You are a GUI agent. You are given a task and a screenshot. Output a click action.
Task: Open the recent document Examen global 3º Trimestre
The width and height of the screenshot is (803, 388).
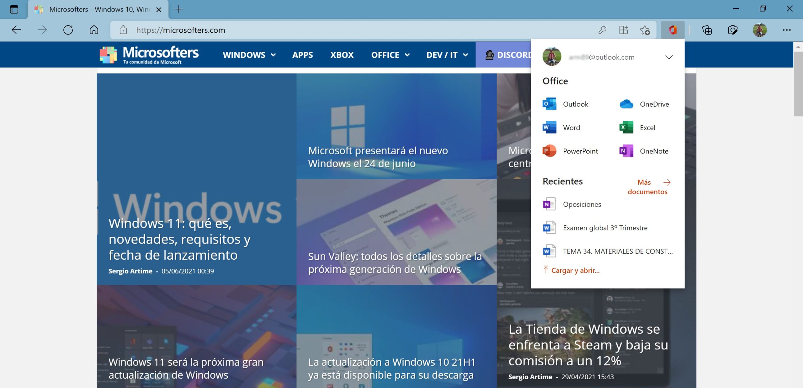tap(605, 228)
